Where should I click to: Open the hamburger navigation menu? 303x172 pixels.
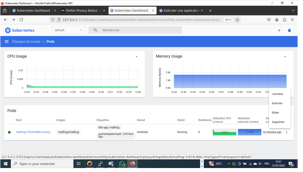[6, 41]
